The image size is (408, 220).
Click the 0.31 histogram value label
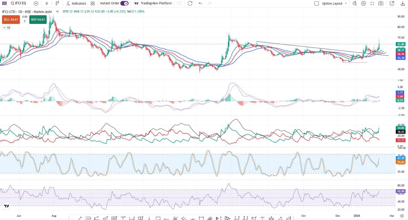[400, 100]
